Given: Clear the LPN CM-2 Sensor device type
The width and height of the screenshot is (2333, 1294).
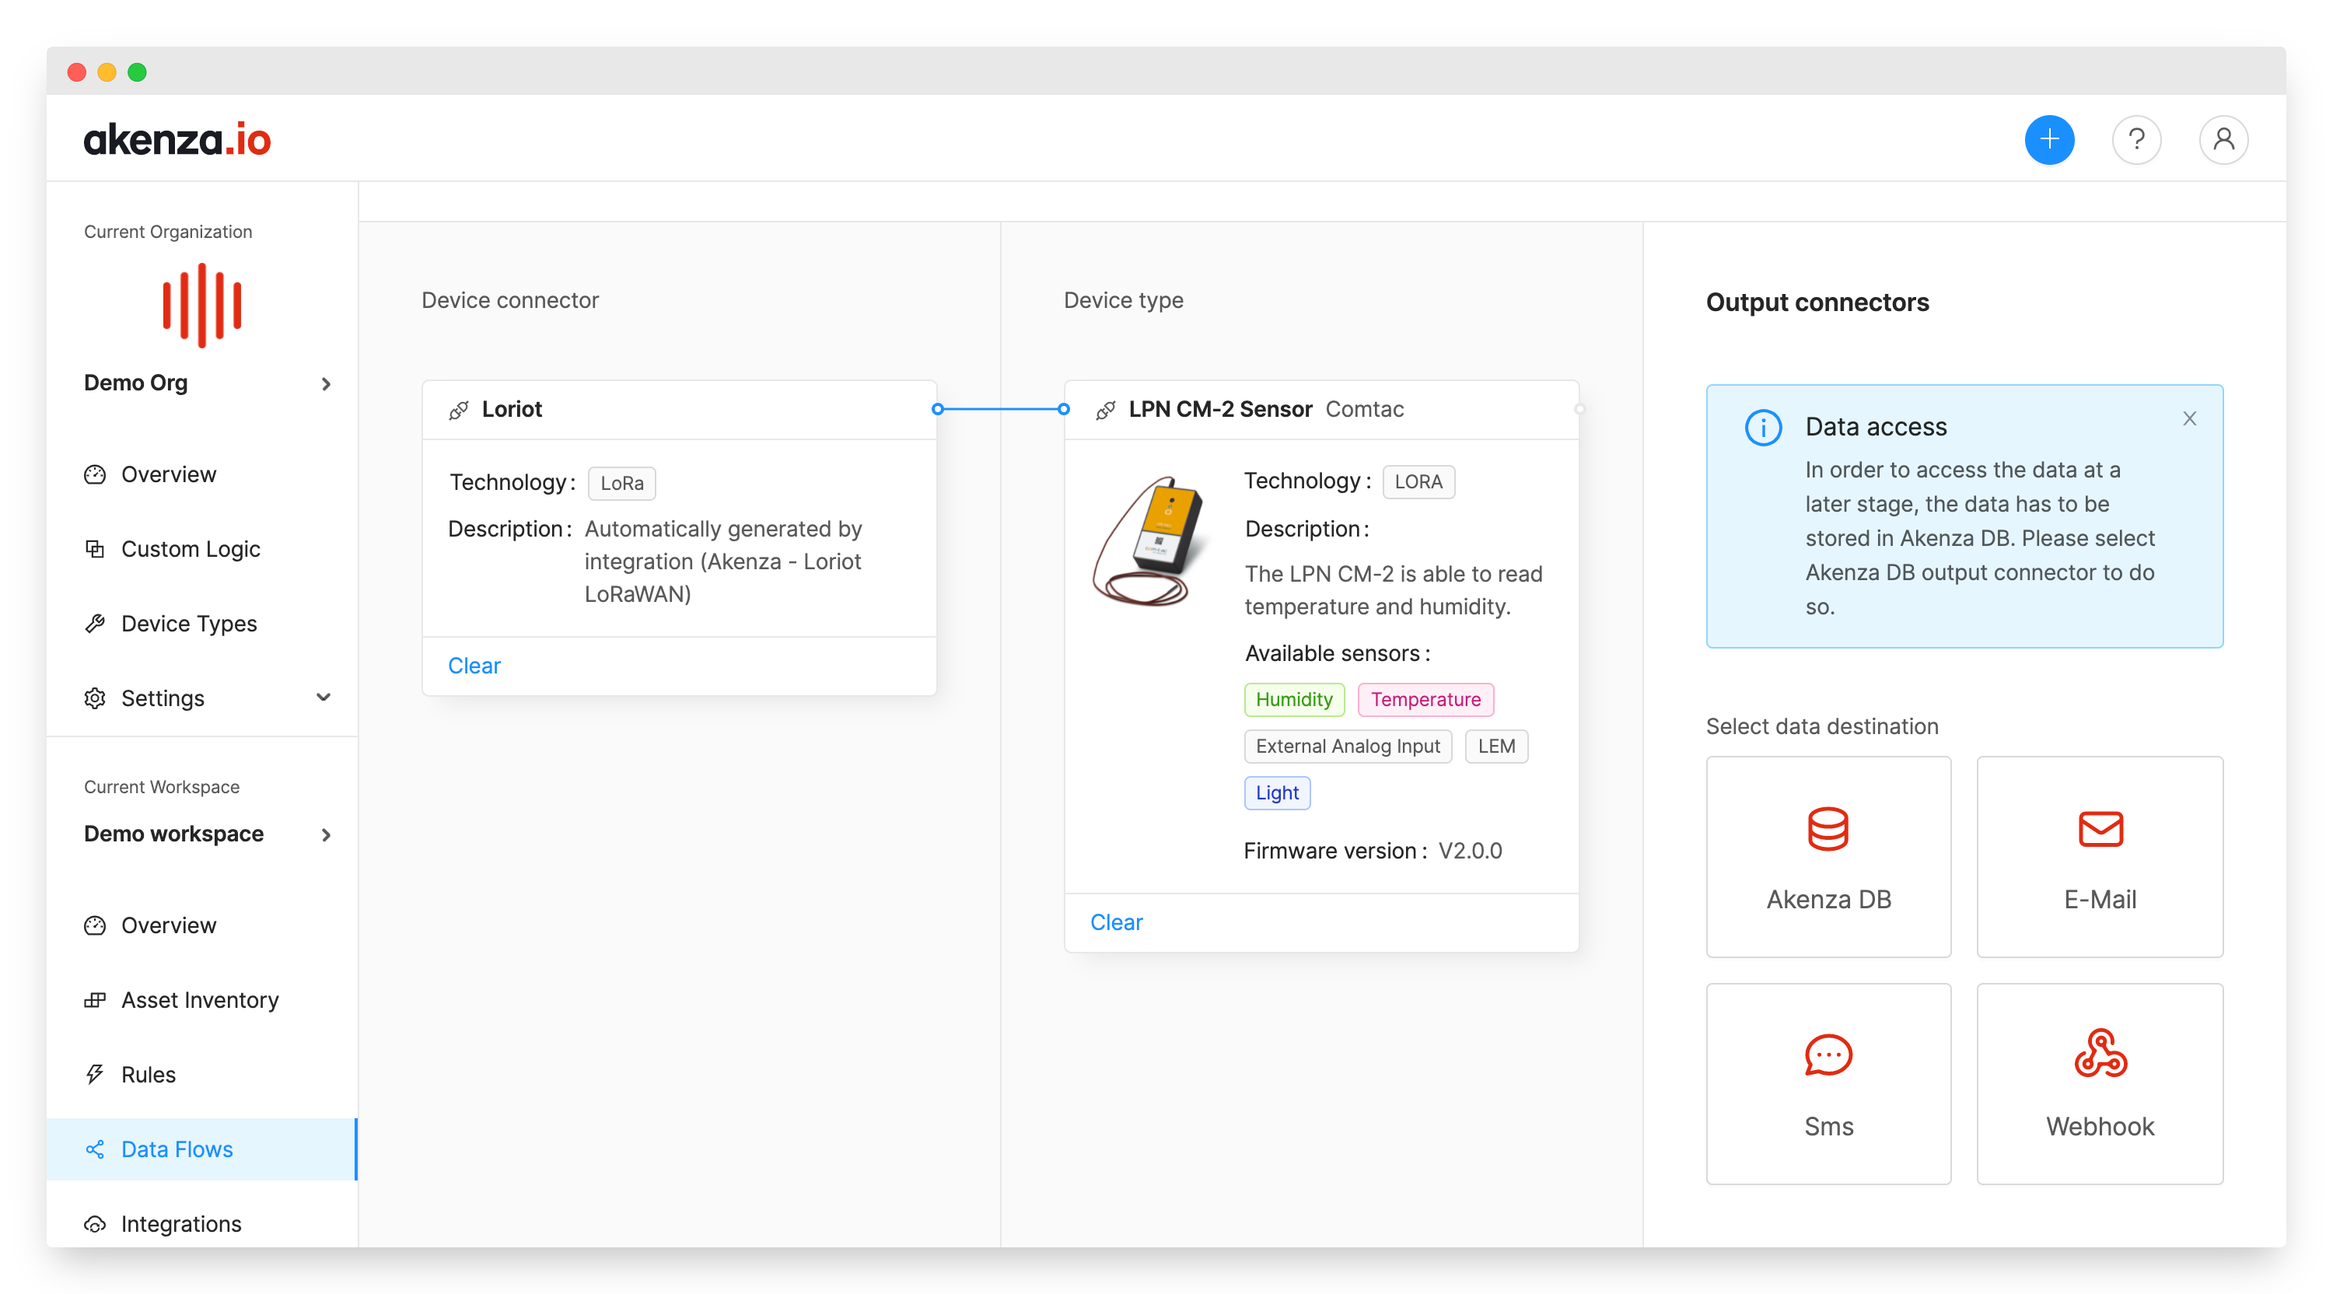Looking at the screenshot, I should click(x=1116, y=922).
